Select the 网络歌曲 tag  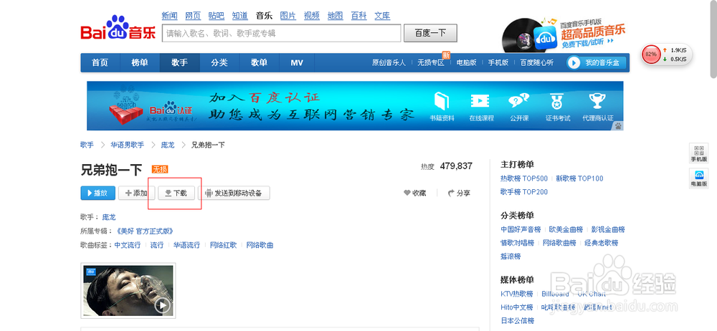260,245
